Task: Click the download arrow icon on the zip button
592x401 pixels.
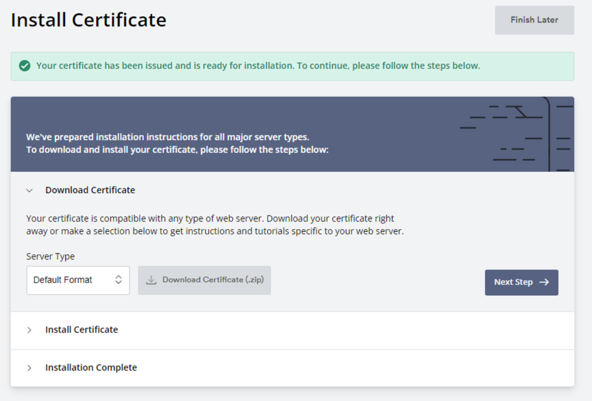Action: point(151,280)
